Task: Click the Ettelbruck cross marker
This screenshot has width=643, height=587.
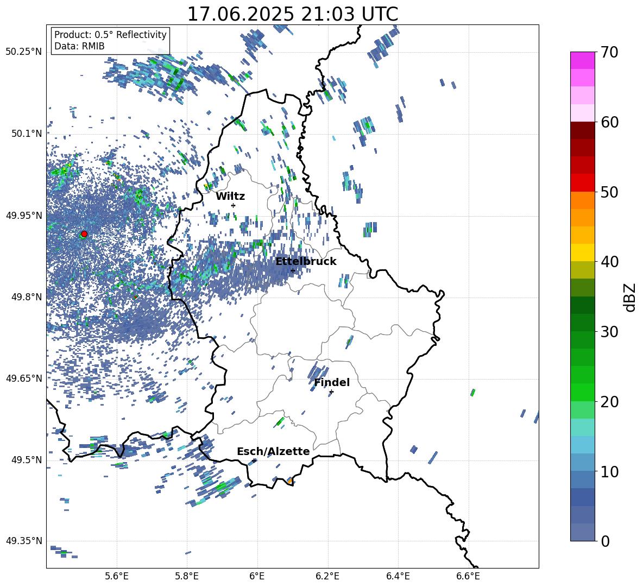Action: pyautogui.click(x=293, y=270)
